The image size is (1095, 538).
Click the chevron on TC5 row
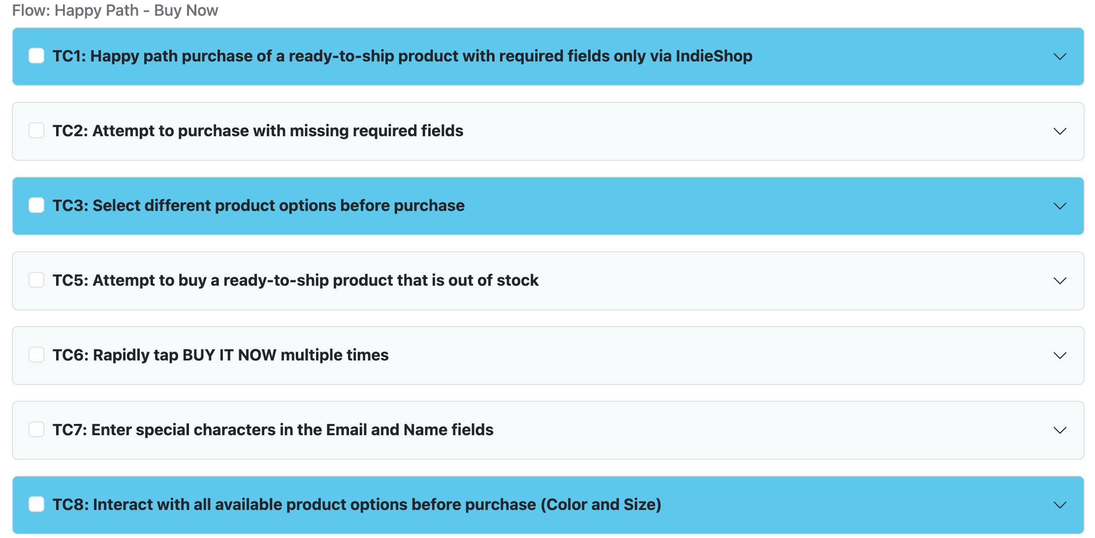click(x=1060, y=281)
